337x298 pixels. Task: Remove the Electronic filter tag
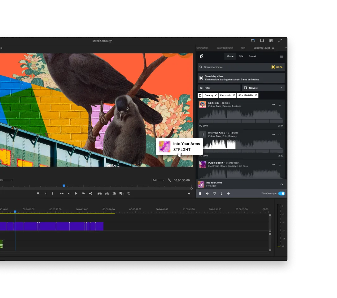234,95
